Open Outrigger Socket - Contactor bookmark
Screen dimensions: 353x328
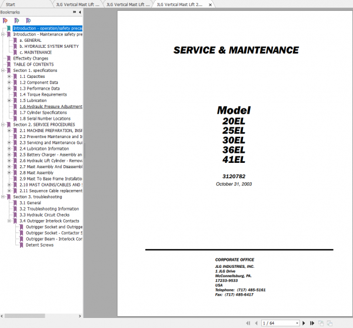click(54, 233)
